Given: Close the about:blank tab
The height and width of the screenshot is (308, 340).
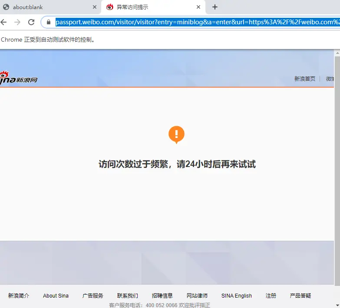Looking at the screenshot, I should coord(95,7).
